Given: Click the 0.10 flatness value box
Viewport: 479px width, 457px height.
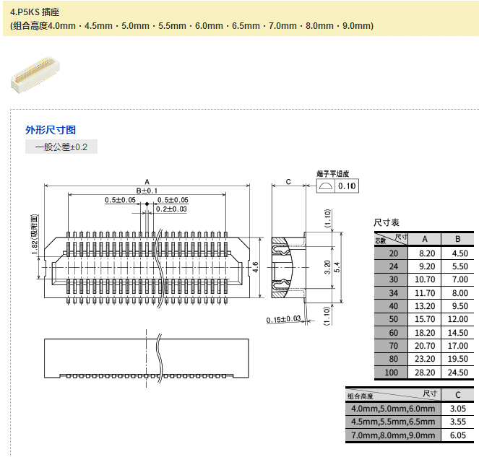Looking at the screenshot, I should click(348, 186).
